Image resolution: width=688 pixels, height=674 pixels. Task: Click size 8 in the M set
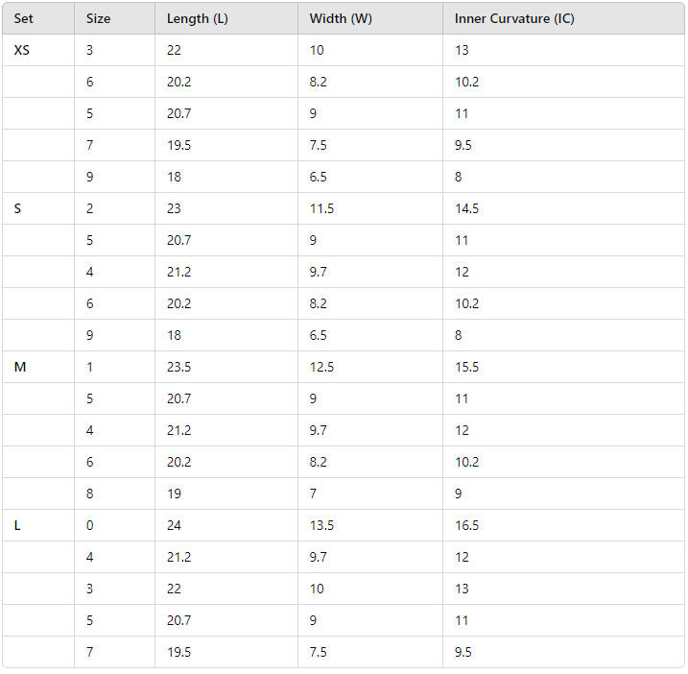90,493
